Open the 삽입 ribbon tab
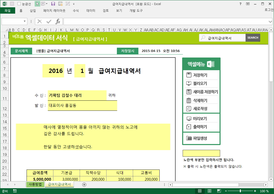The width and height of the screenshot is (274, 194). (x=33, y=11)
